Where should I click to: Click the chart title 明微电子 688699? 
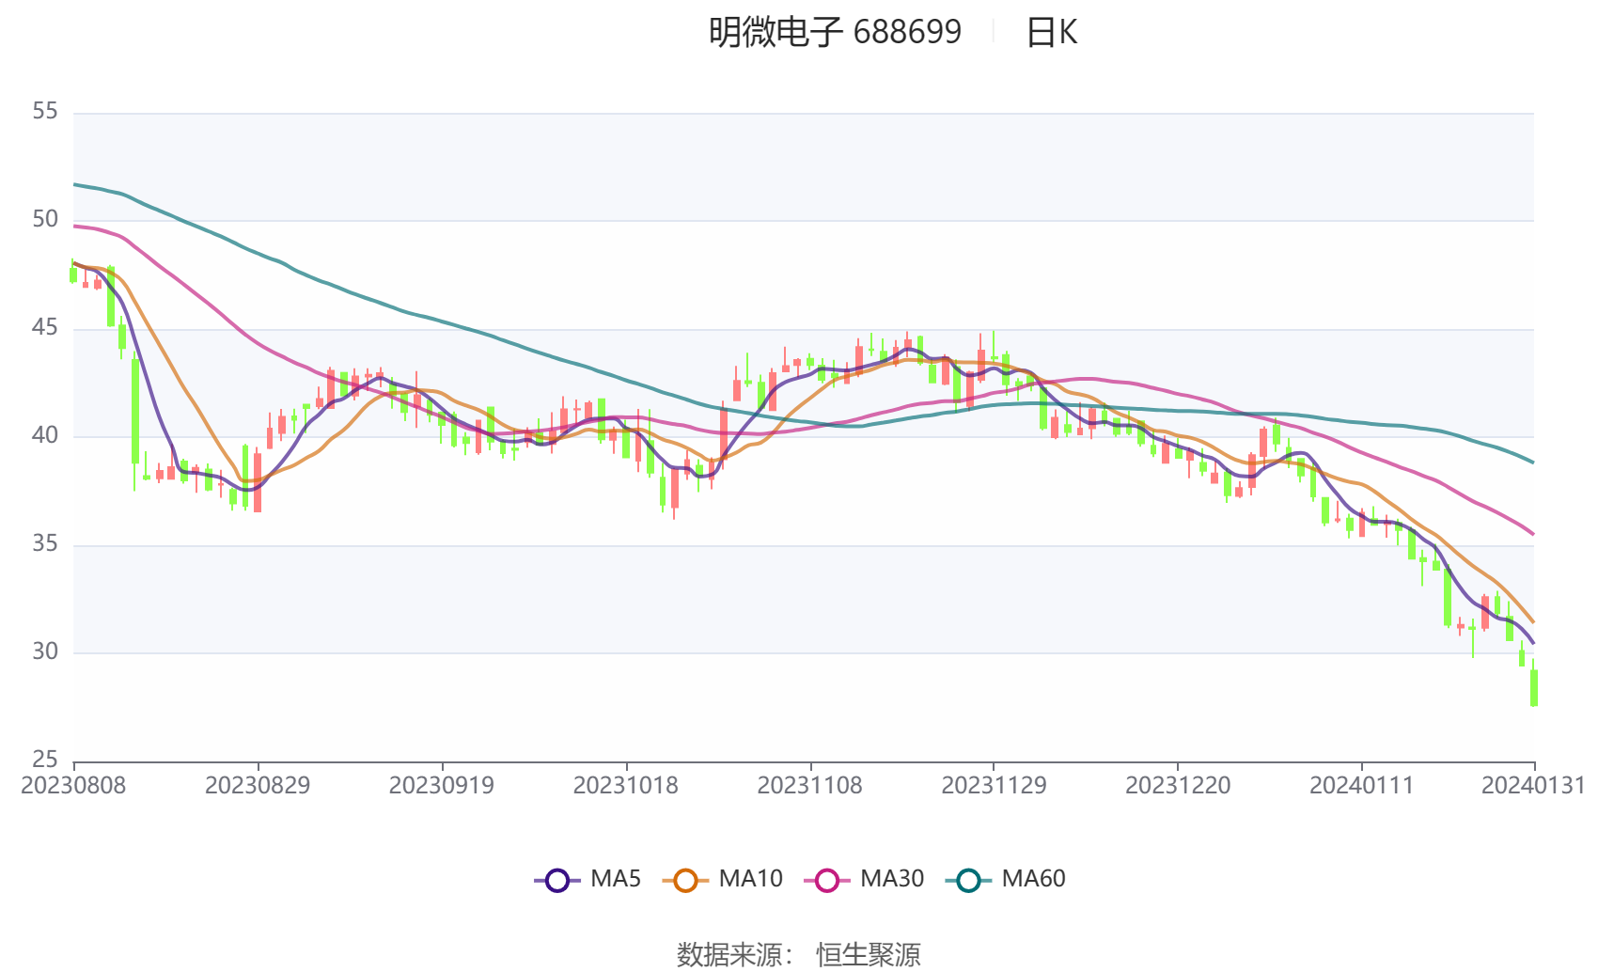835,32
